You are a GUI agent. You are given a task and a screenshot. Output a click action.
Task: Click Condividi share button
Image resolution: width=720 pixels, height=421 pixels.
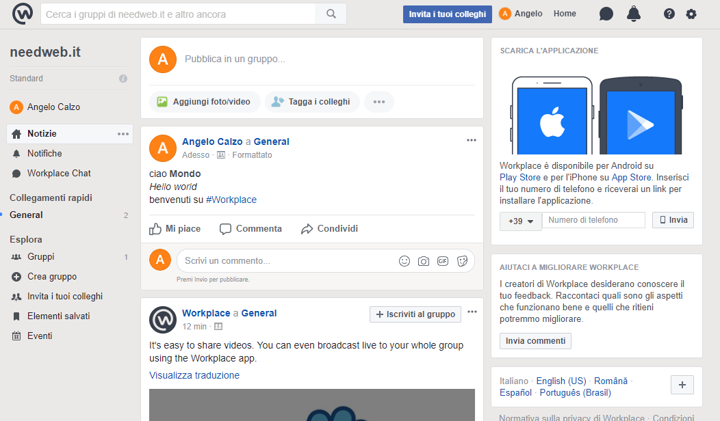click(329, 229)
